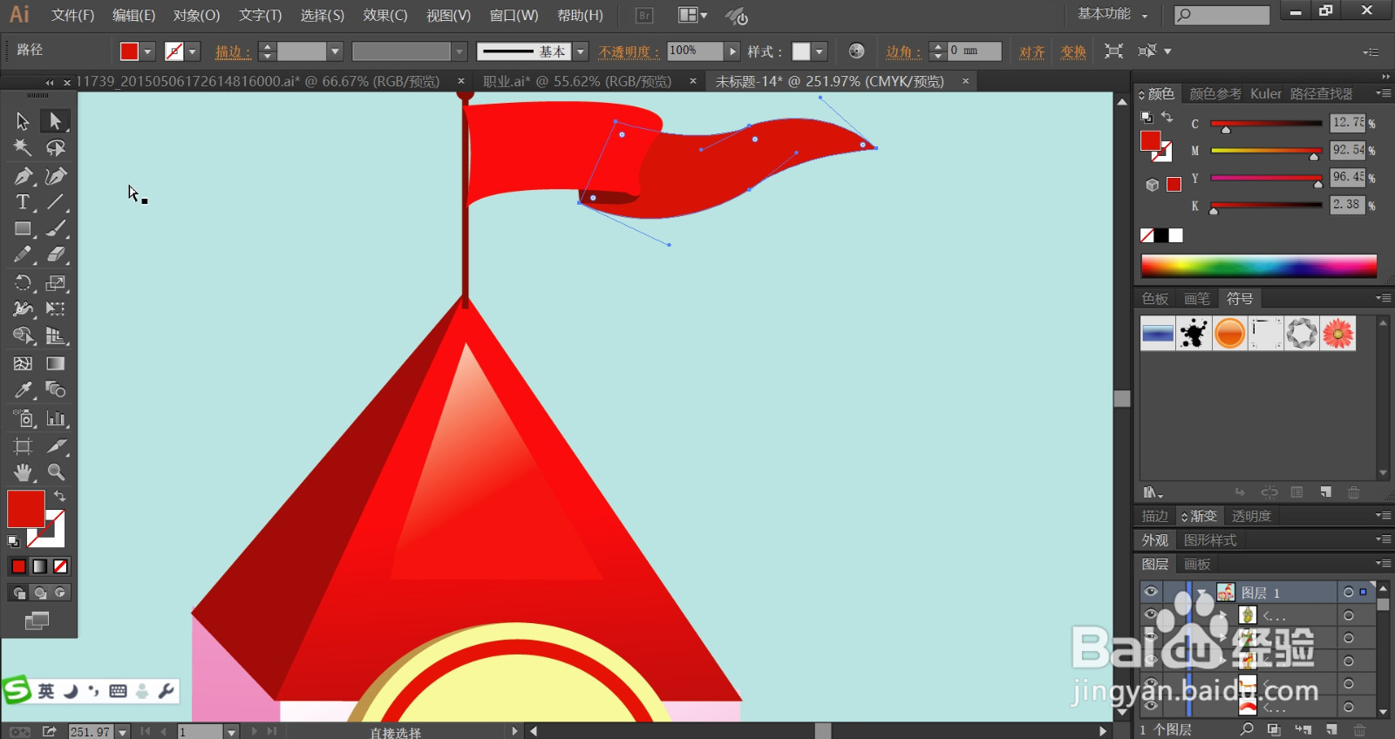Swap fill and stroke colors
The width and height of the screenshot is (1395, 739).
[59, 496]
